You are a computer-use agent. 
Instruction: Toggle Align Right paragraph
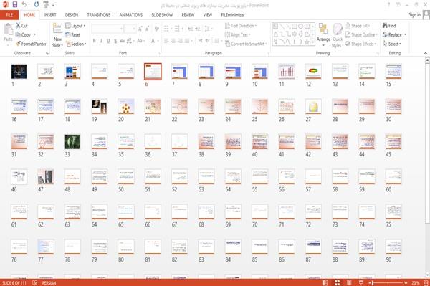(x=180, y=41)
